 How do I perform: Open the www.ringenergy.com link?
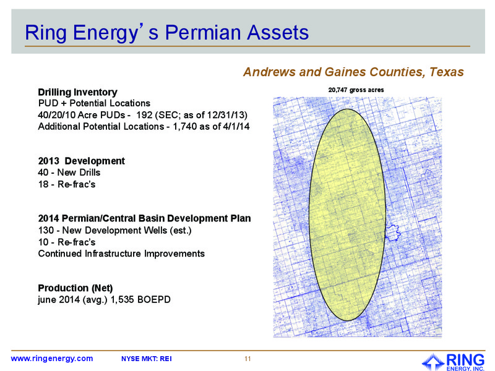coord(52,359)
